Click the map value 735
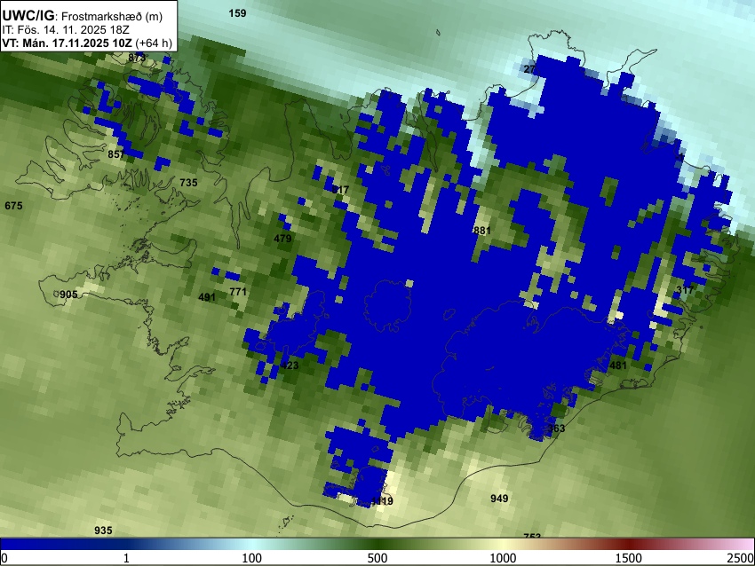This screenshot has height=566, width=755. [x=188, y=183]
